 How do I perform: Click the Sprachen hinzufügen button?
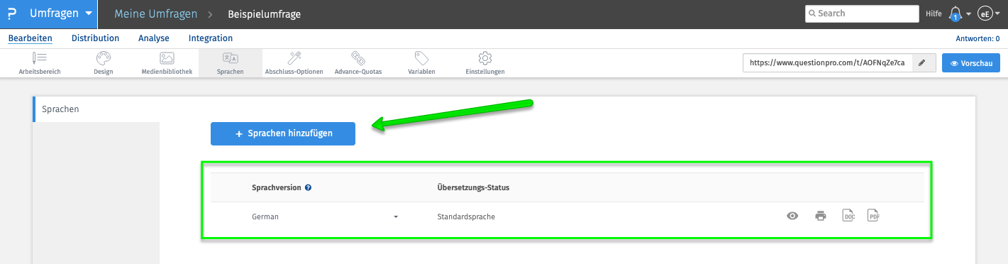coord(283,133)
